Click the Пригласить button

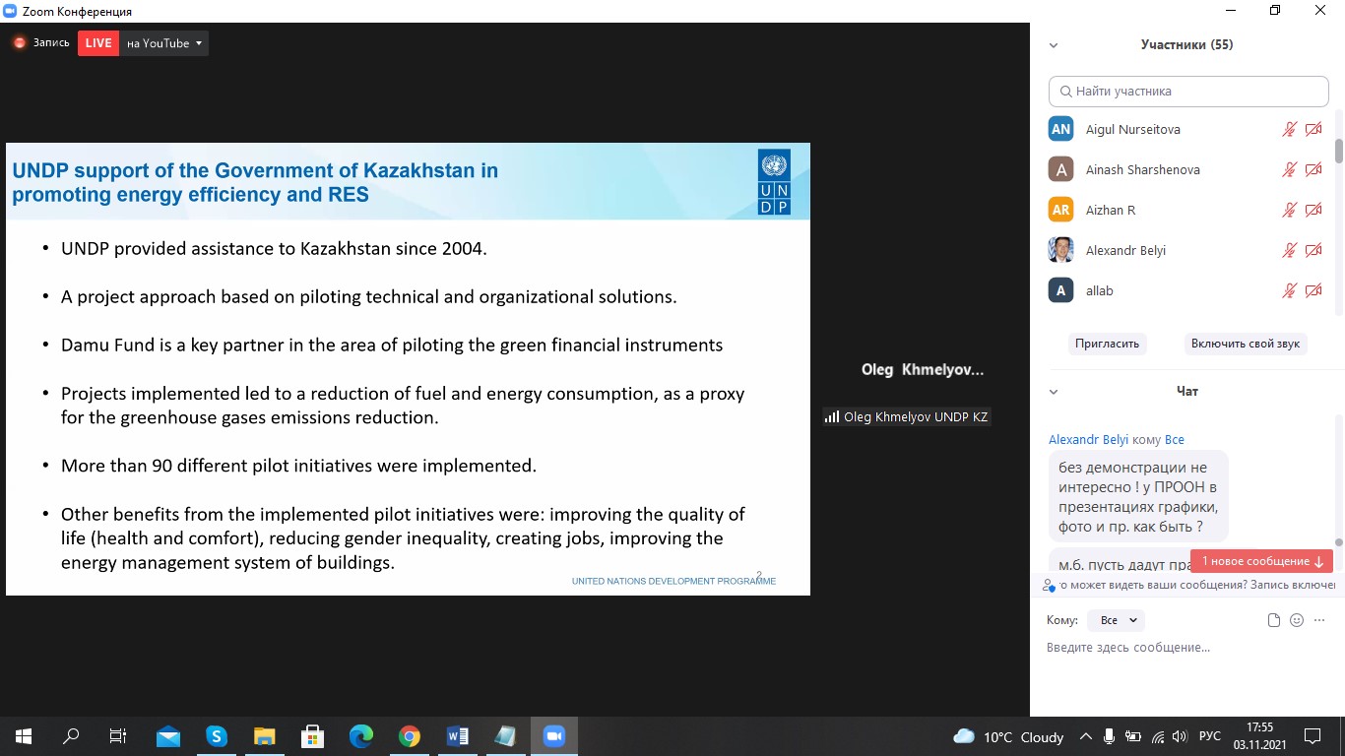(1107, 344)
